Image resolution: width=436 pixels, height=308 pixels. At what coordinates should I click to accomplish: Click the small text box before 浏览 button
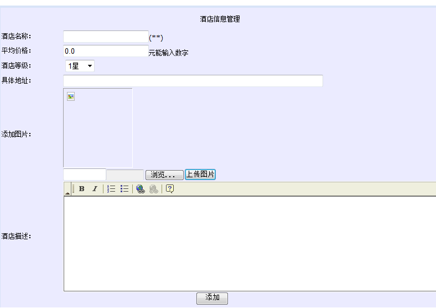[x=85, y=174]
